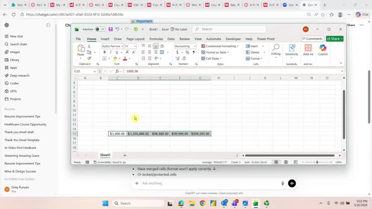Screen dimensions: 372x209
Task: Toggle Align Right in the ribbon
Action: (x=156, y=52)
